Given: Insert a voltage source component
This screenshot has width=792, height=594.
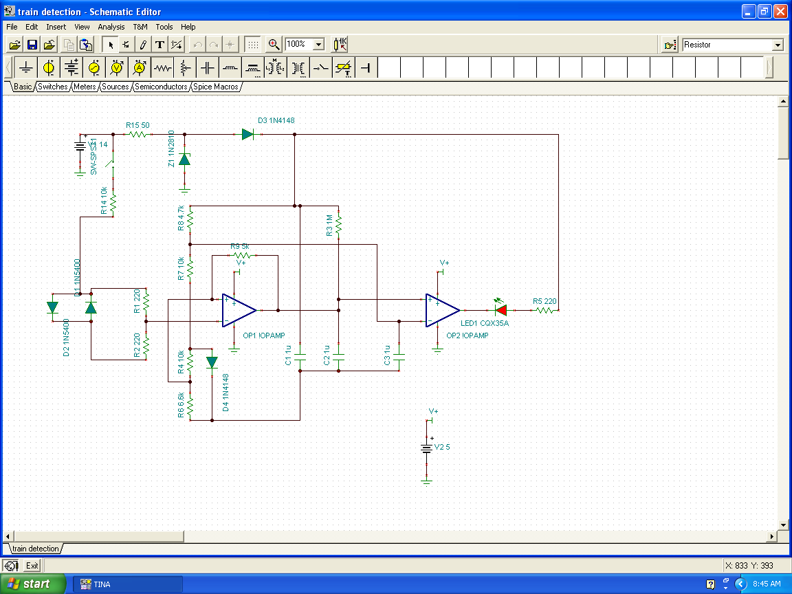Looking at the screenshot, I should point(49,67).
